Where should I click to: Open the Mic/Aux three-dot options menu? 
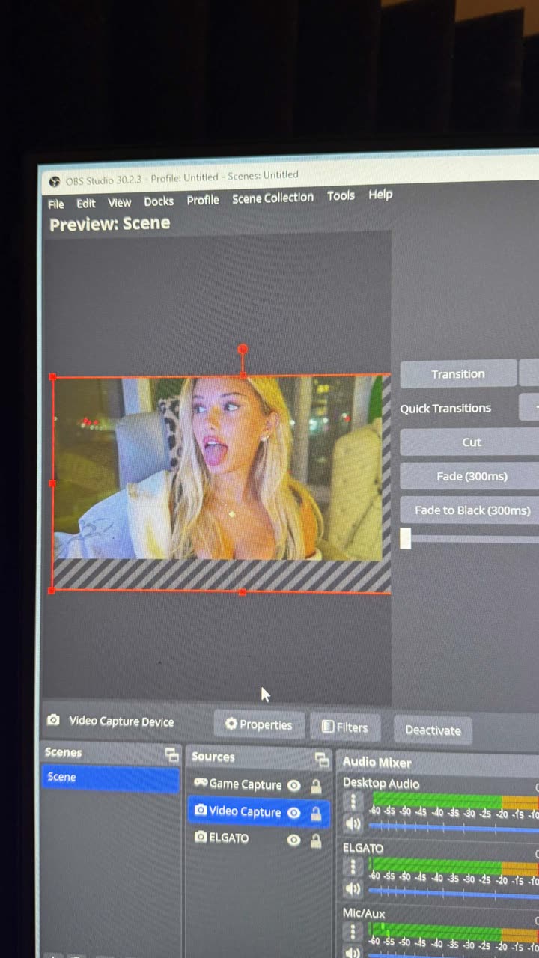coord(353,932)
